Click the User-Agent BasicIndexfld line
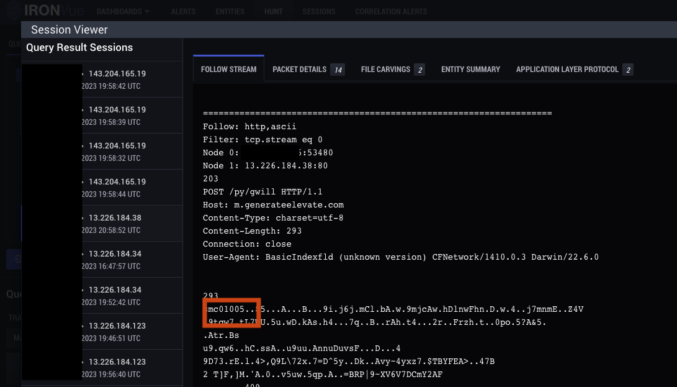The image size is (677, 387). (401, 257)
